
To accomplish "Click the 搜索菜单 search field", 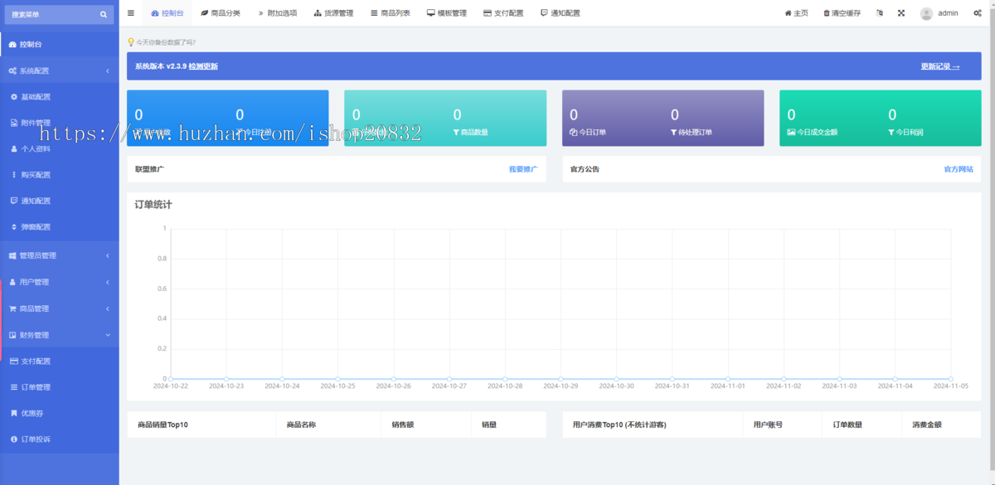I will (x=50, y=14).
